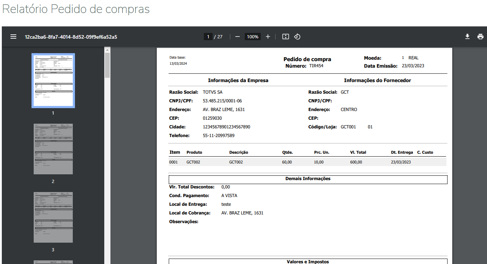Click the Valores e Impostos section header
This screenshot has height=264, width=487.
(x=308, y=261)
